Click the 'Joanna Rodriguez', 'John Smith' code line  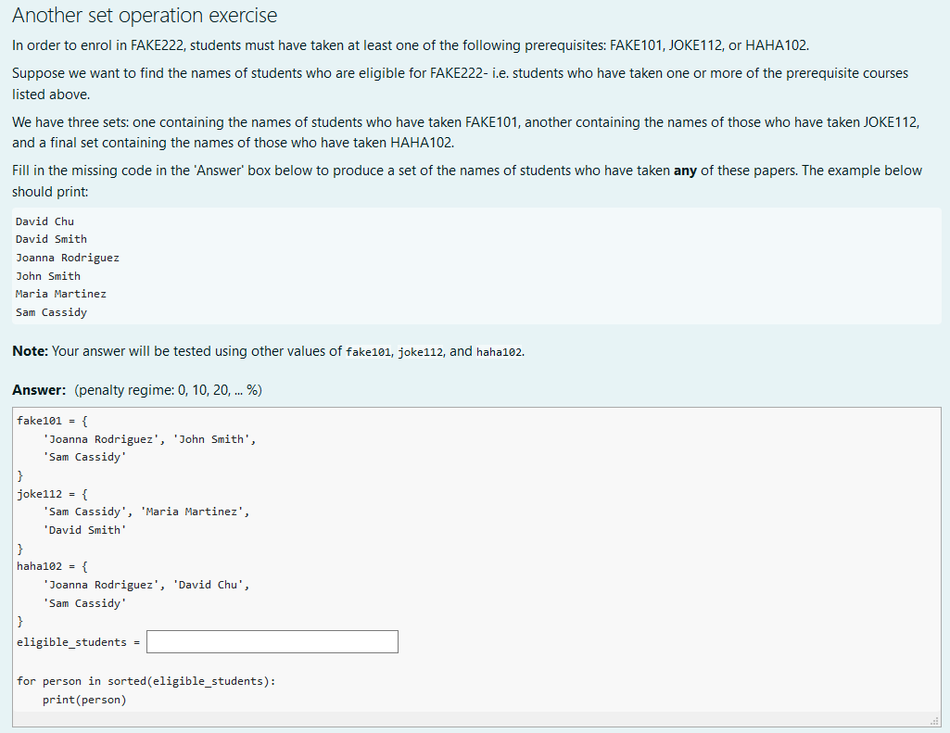tap(149, 439)
